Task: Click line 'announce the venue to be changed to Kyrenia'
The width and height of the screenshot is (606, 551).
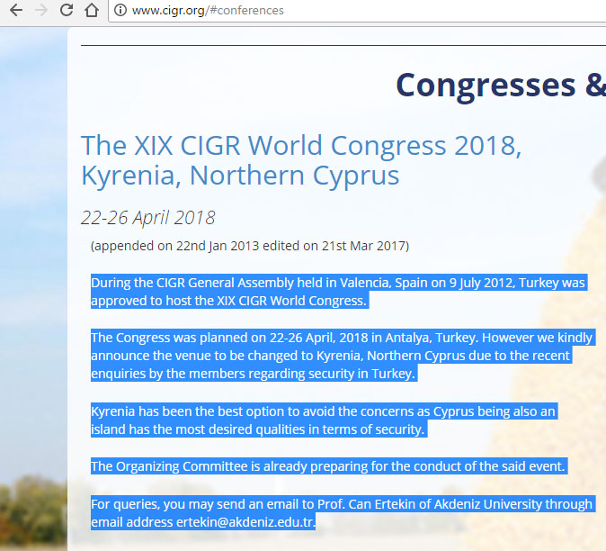Action: click(331, 356)
